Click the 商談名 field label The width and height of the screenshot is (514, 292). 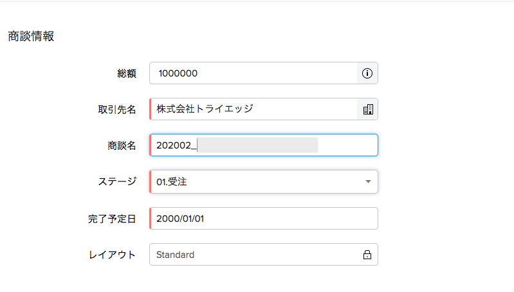pyautogui.click(x=122, y=145)
